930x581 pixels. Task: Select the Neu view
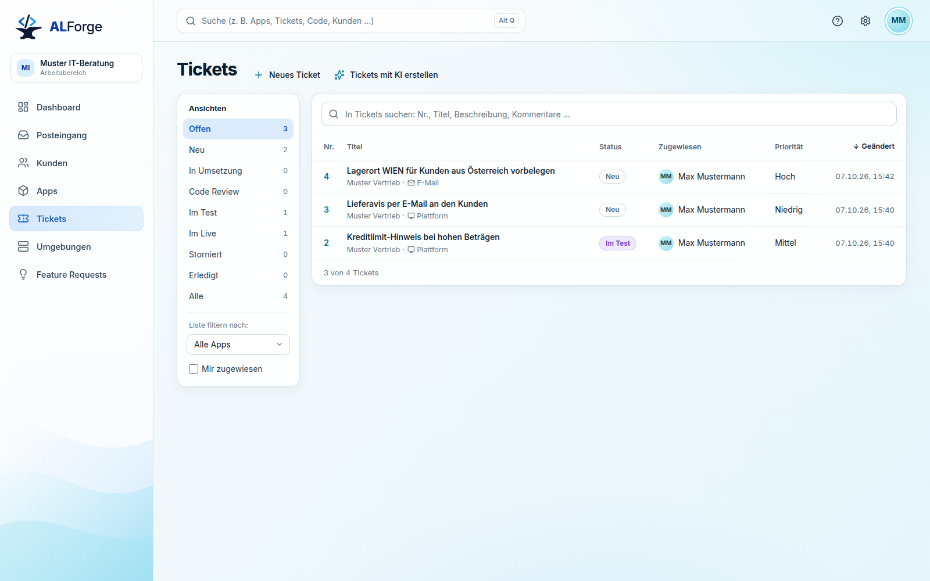(x=238, y=150)
